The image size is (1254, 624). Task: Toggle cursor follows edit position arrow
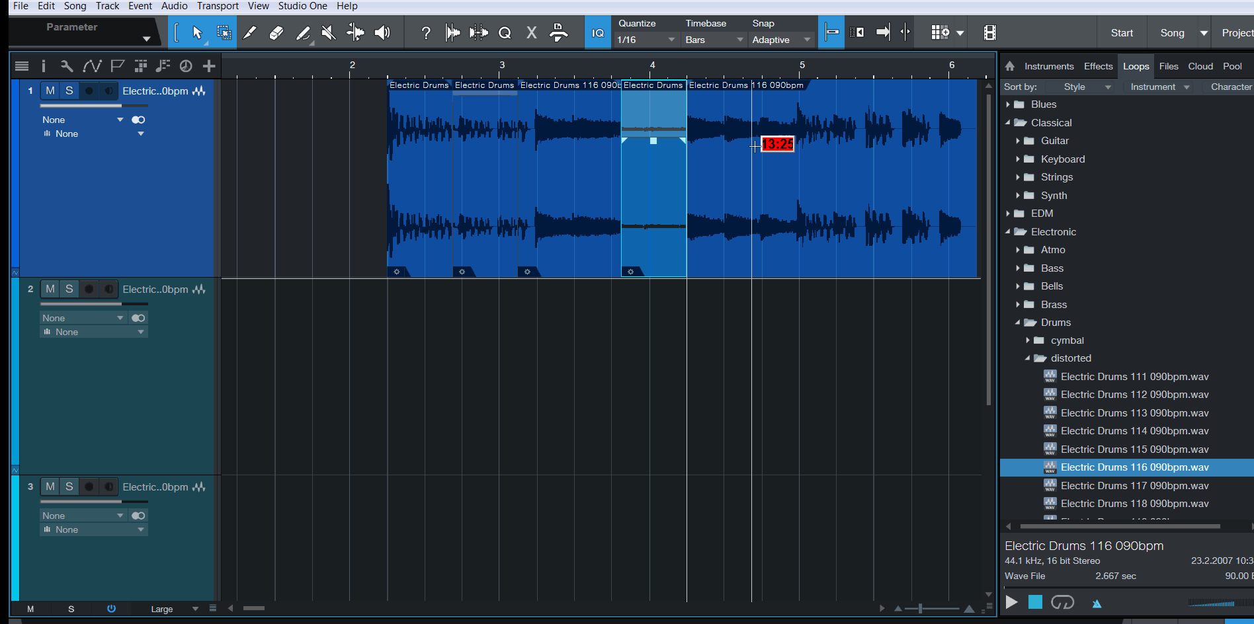(x=905, y=32)
